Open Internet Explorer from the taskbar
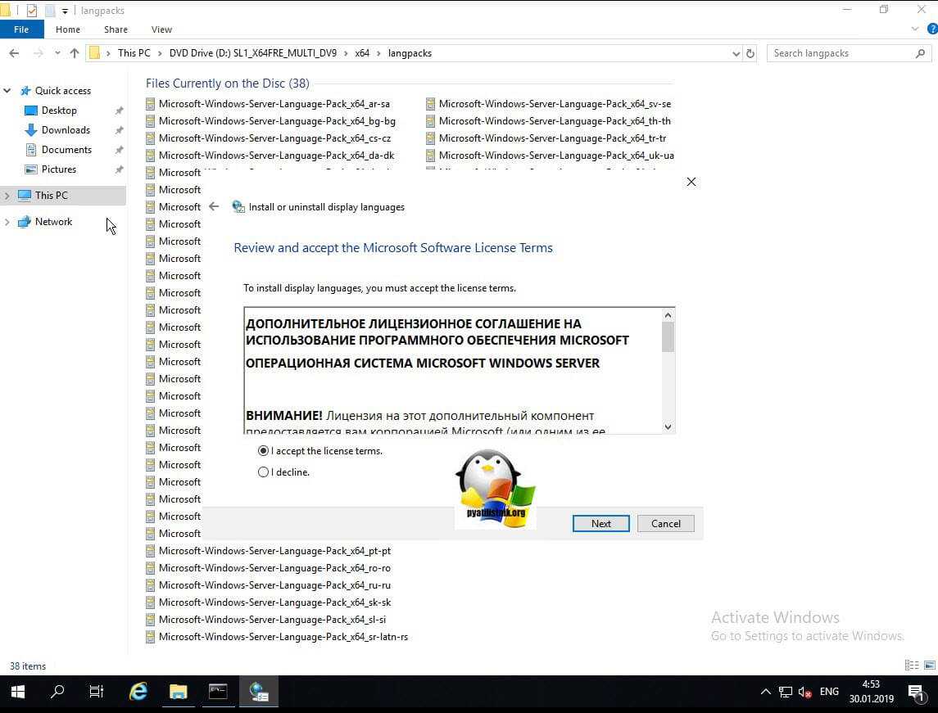 pos(138,692)
